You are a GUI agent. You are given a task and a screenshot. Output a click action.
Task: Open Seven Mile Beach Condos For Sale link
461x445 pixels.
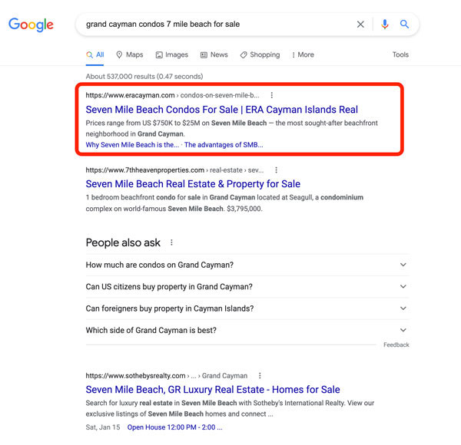click(x=222, y=110)
